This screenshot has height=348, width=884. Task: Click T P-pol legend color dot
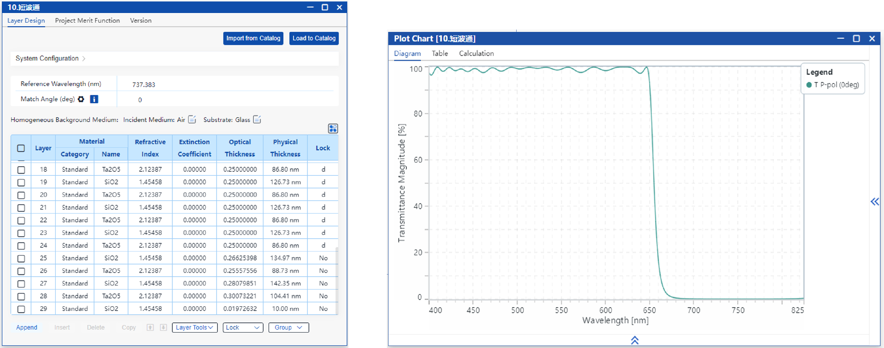coord(809,85)
